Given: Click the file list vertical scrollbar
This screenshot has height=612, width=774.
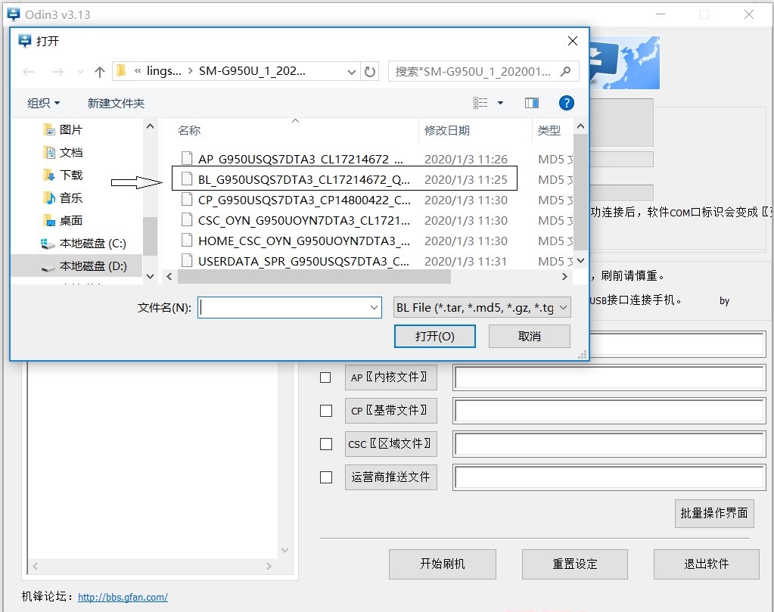Looking at the screenshot, I should [581, 192].
